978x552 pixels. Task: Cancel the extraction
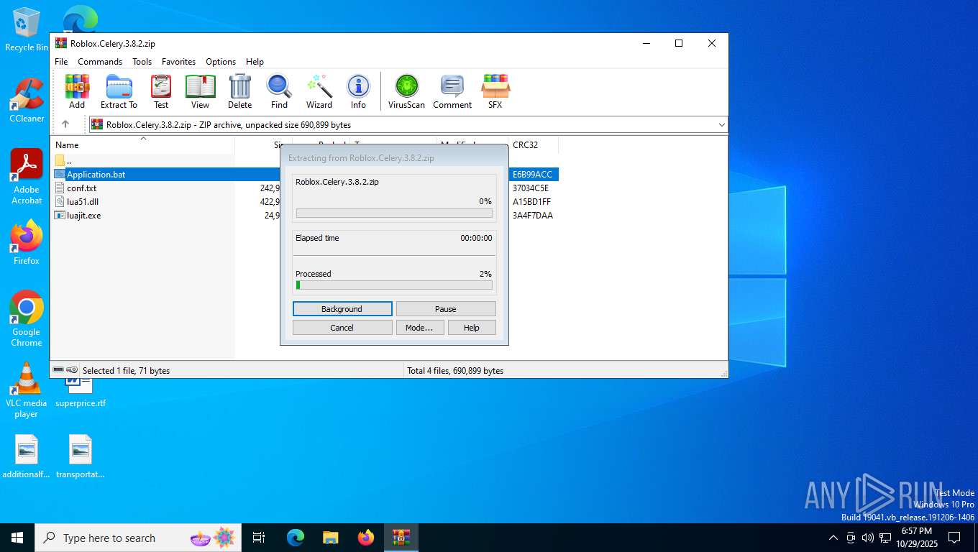(342, 328)
